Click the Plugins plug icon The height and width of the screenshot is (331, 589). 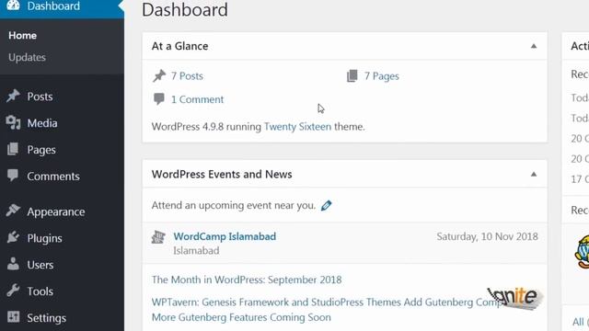point(13,237)
